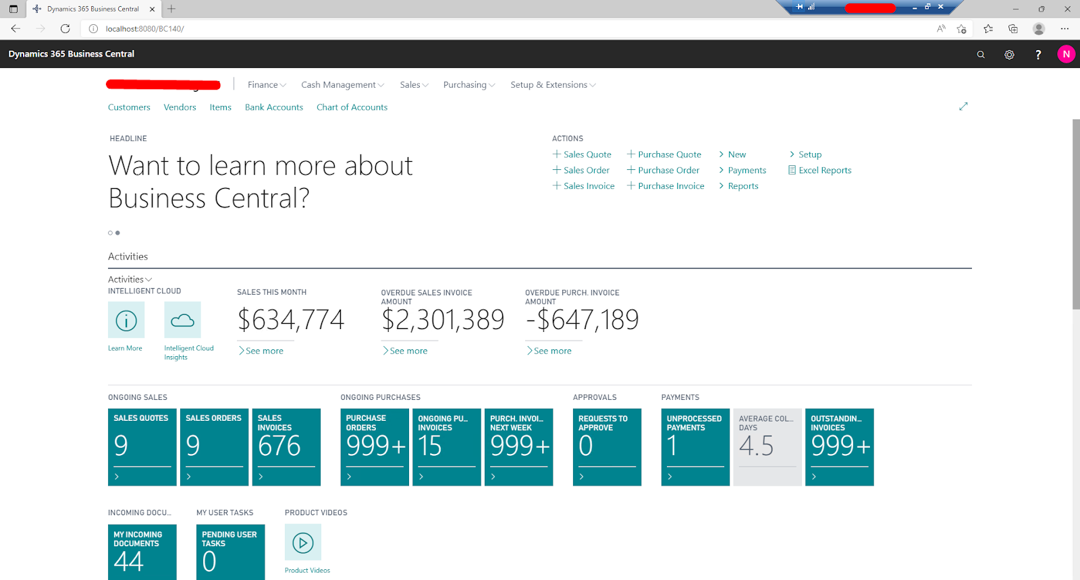Open browser profile icon
The width and height of the screenshot is (1080, 580).
pyautogui.click(x=1039, y=28)
